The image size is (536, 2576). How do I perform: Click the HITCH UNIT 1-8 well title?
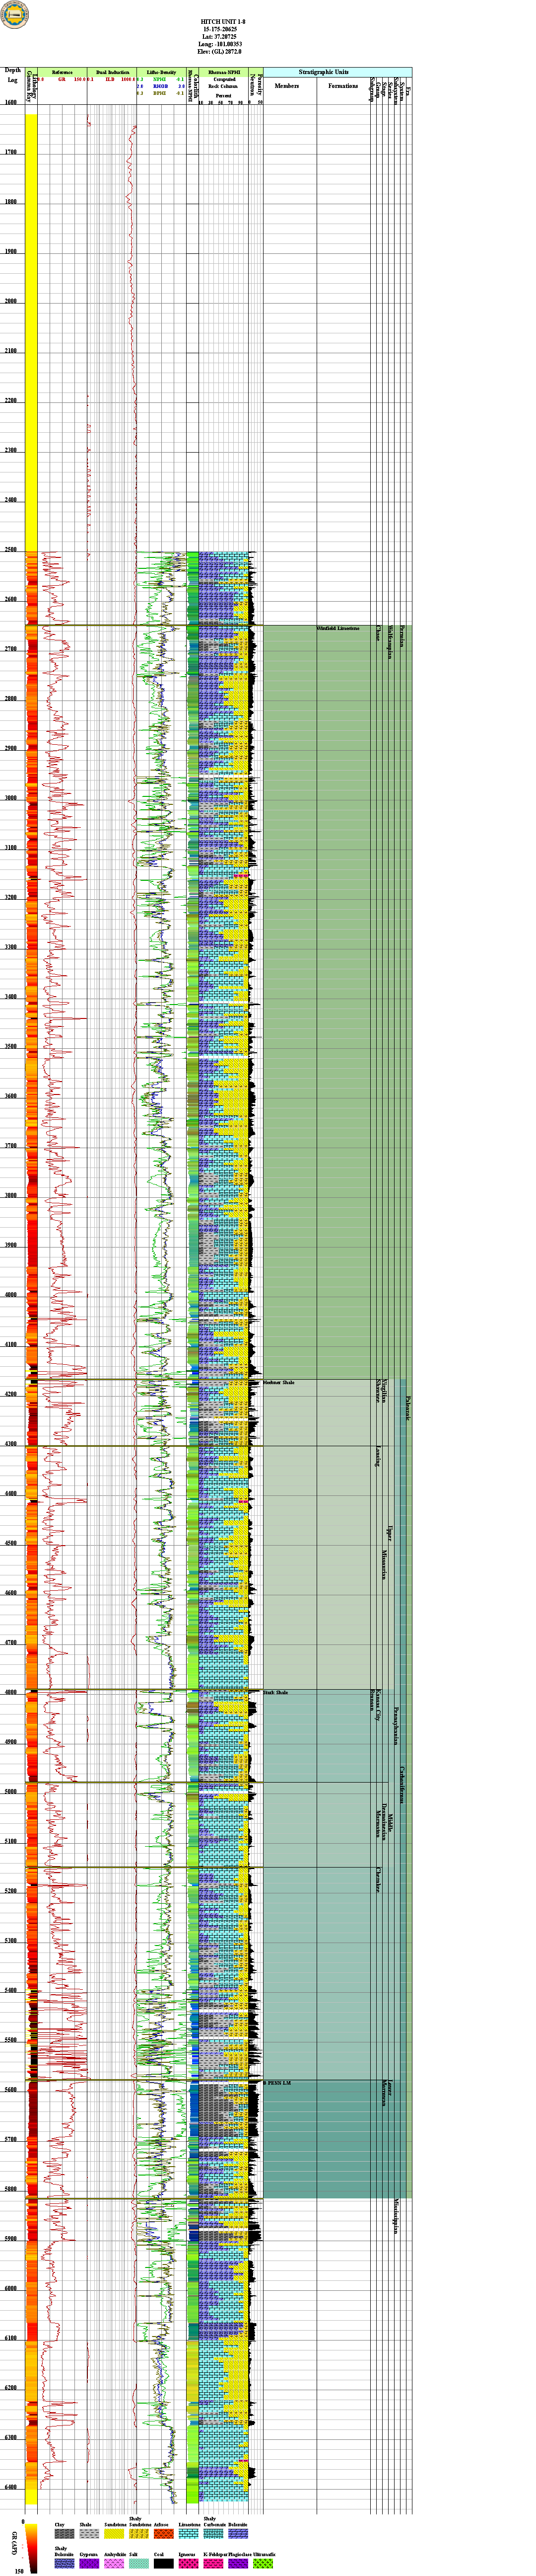click(222, 21)
